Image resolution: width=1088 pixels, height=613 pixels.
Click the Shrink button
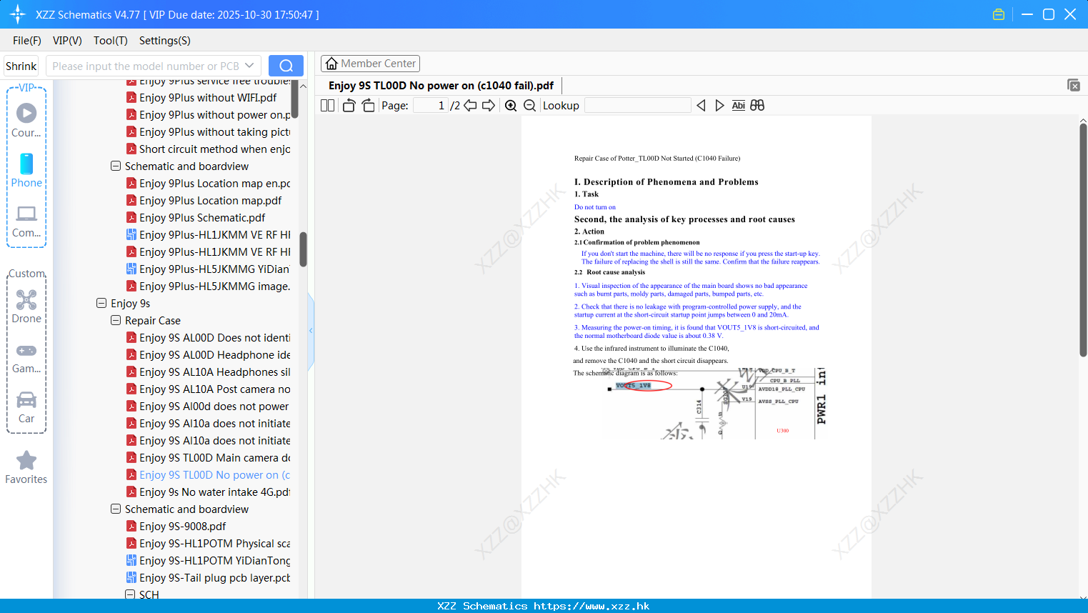click(21, 66)
